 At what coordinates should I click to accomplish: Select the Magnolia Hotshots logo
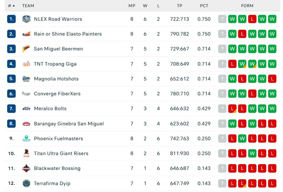click(x=26, y=78)
